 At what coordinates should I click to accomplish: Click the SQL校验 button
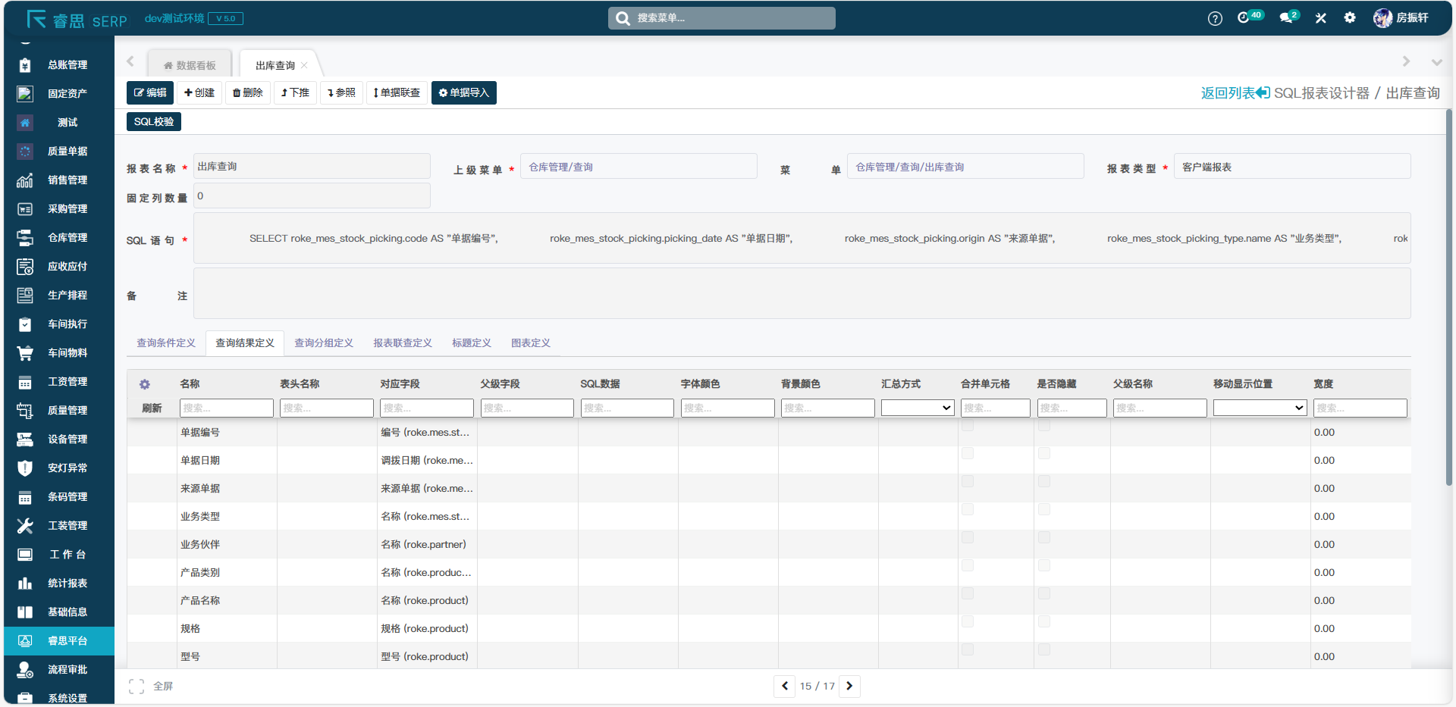coord(154,122)
